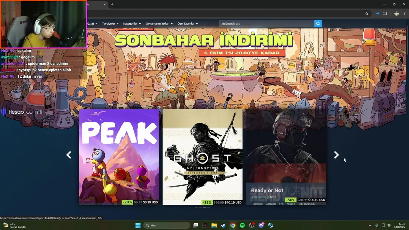Bookmark this page with the star icon
409x230 pixels.
click(x=367, y=13)
